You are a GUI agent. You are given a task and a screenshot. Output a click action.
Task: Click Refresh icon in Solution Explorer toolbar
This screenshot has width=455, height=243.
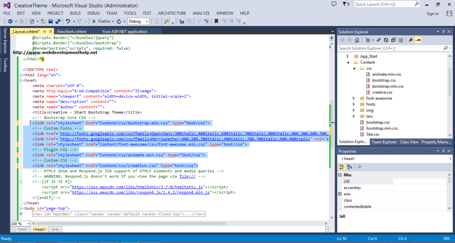[x=386, y=40]
